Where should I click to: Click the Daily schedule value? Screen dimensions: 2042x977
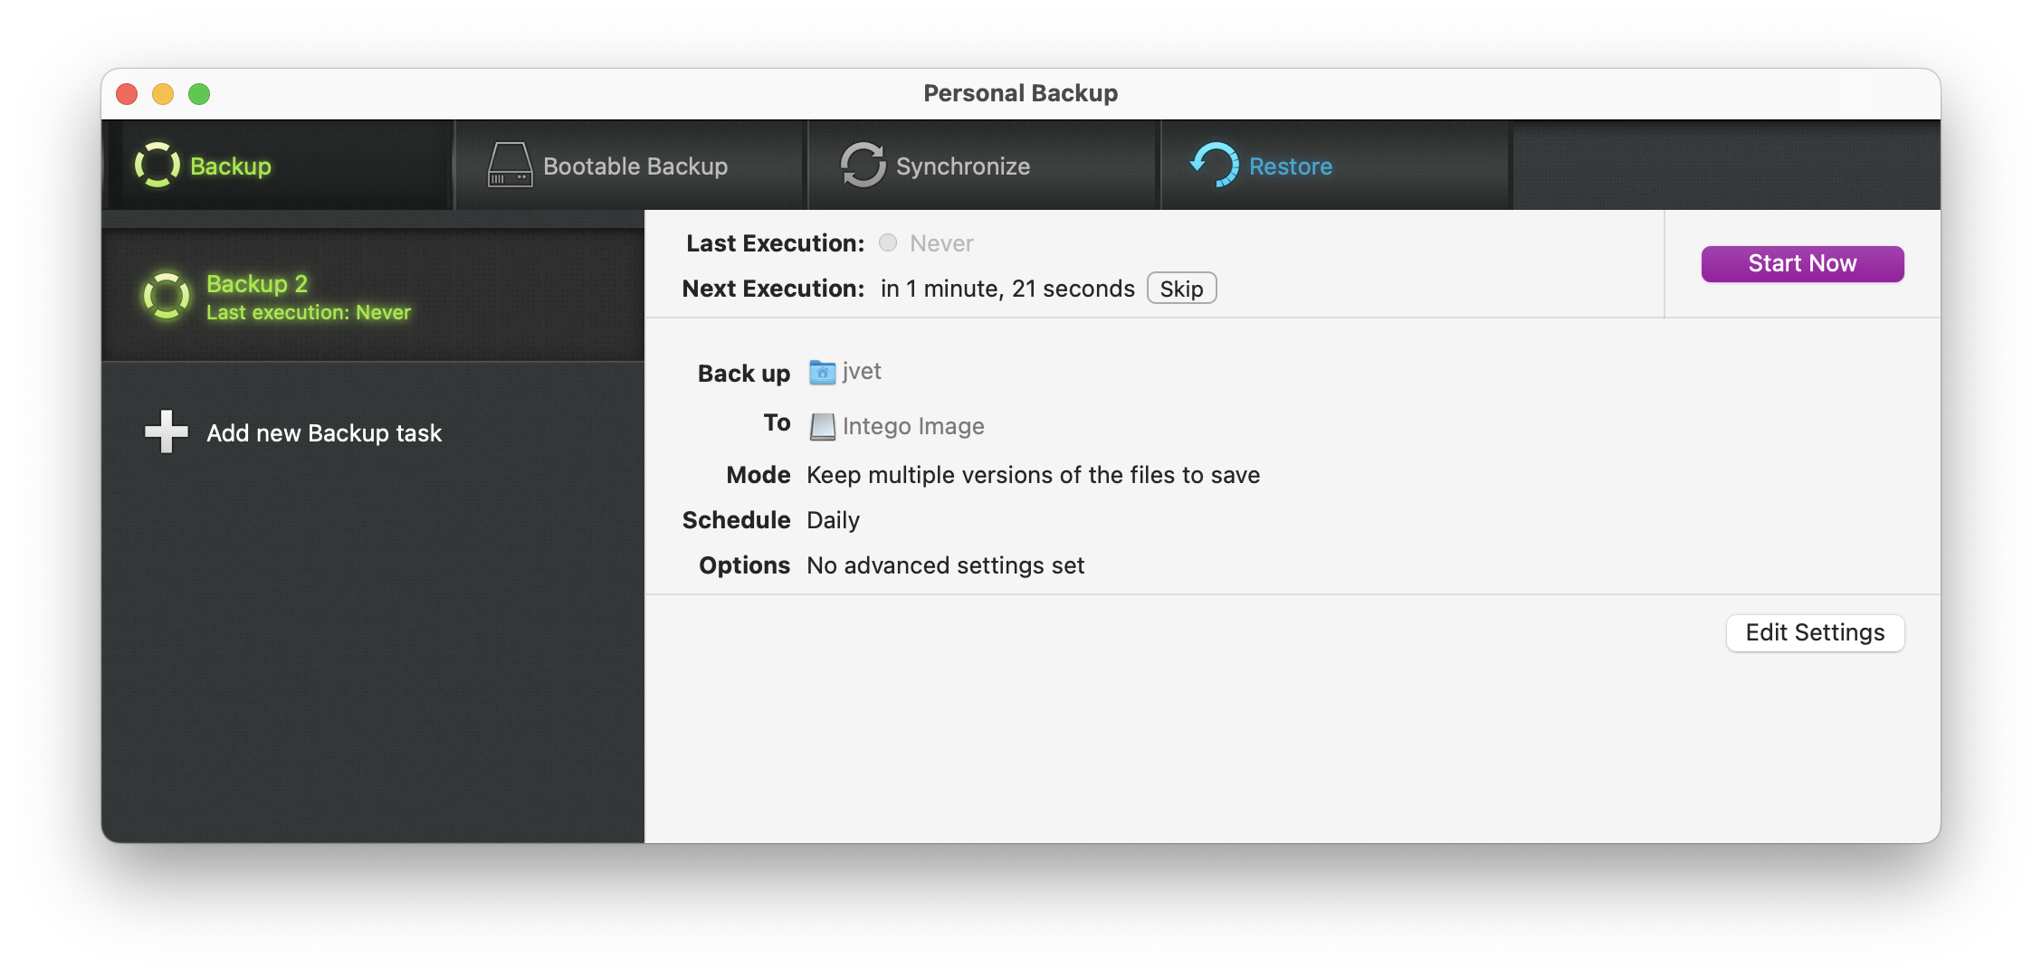point(833,520)
